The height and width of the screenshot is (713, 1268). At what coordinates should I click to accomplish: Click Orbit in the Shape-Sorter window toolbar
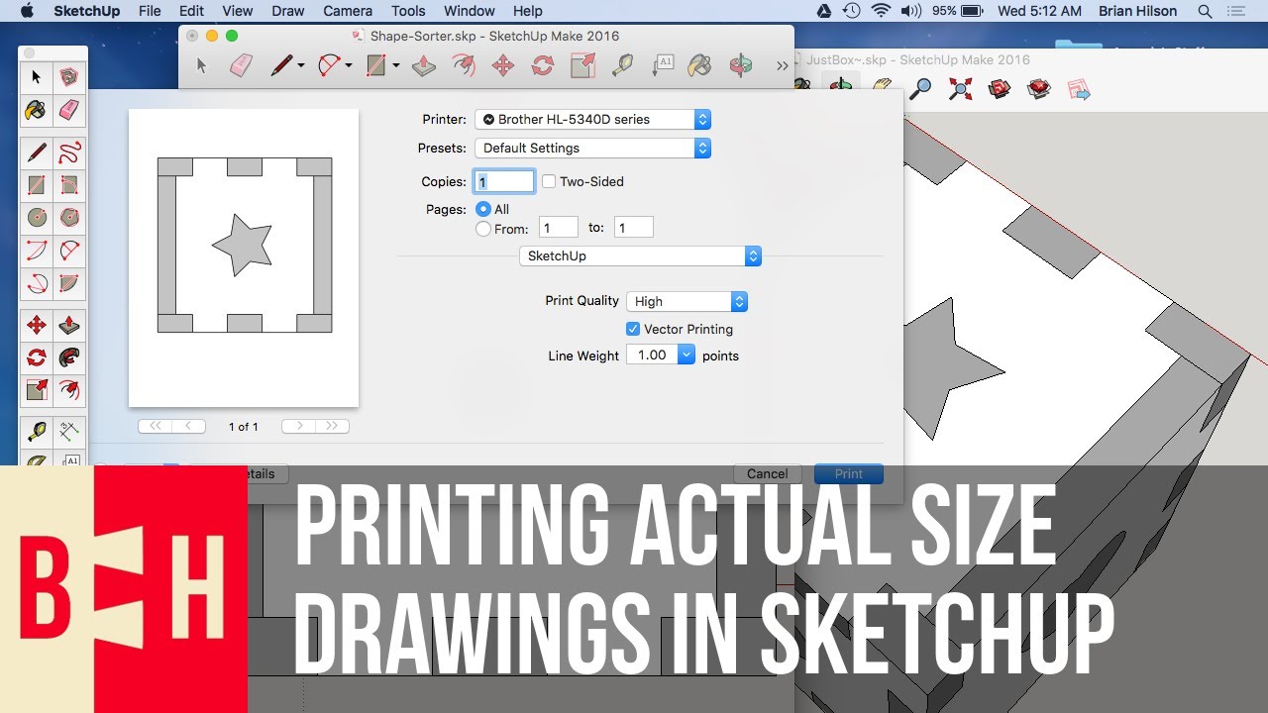pos(740,66)
